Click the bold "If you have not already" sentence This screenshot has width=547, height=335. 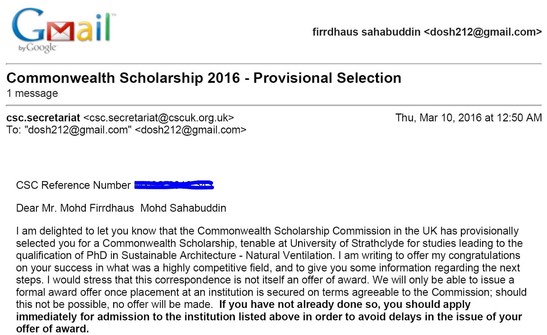click(x=345, y=304)
